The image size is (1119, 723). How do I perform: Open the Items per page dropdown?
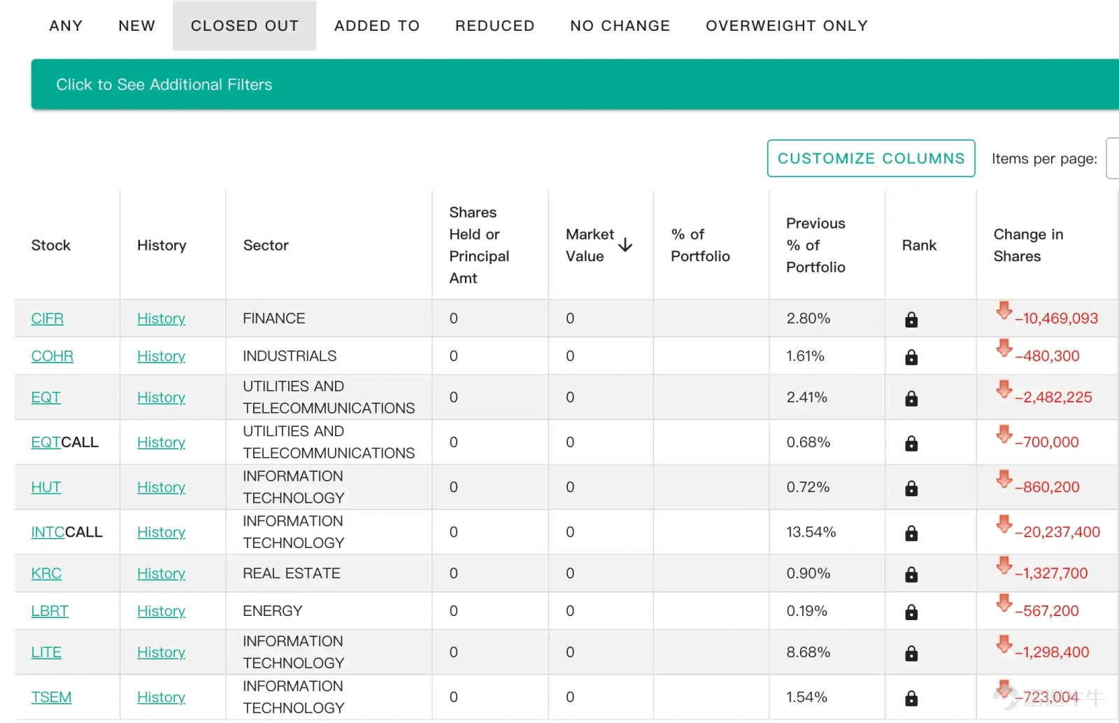coord(1113,159)
